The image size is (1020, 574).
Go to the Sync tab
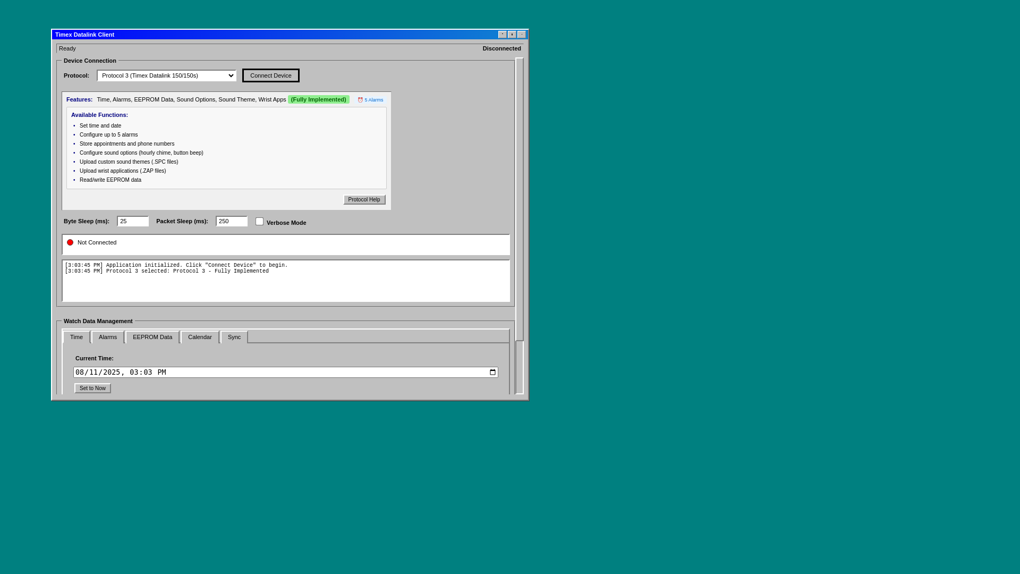click(234, 337)
